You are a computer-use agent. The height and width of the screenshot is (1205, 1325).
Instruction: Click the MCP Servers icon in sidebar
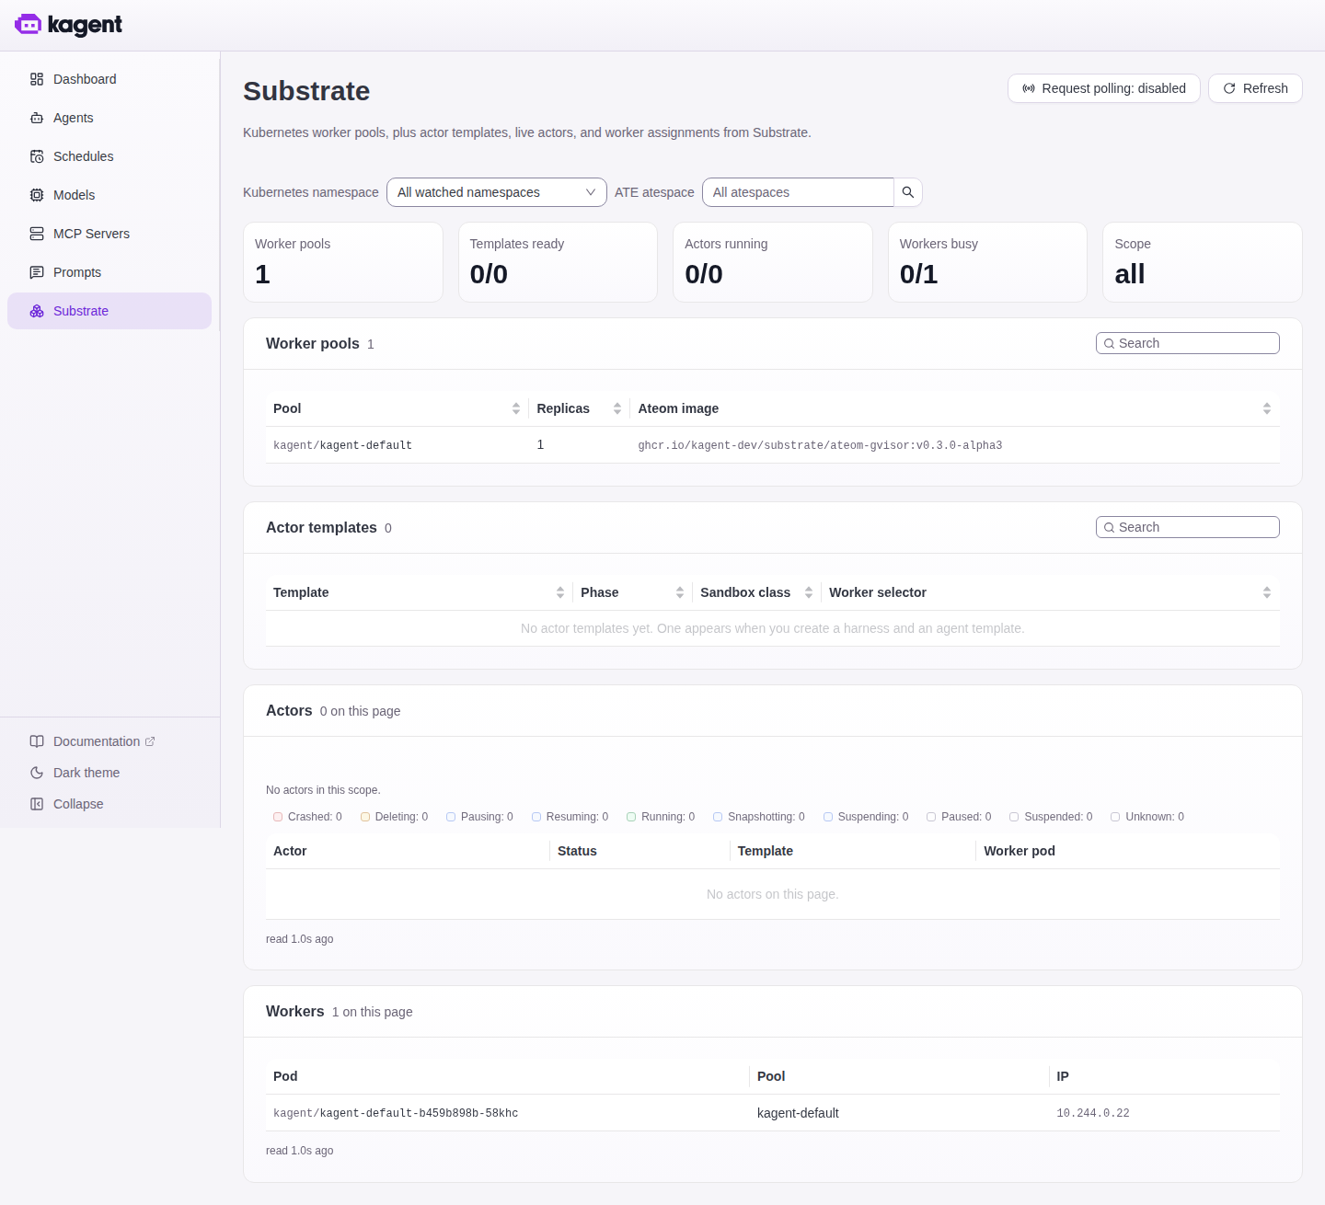[37, 234]
